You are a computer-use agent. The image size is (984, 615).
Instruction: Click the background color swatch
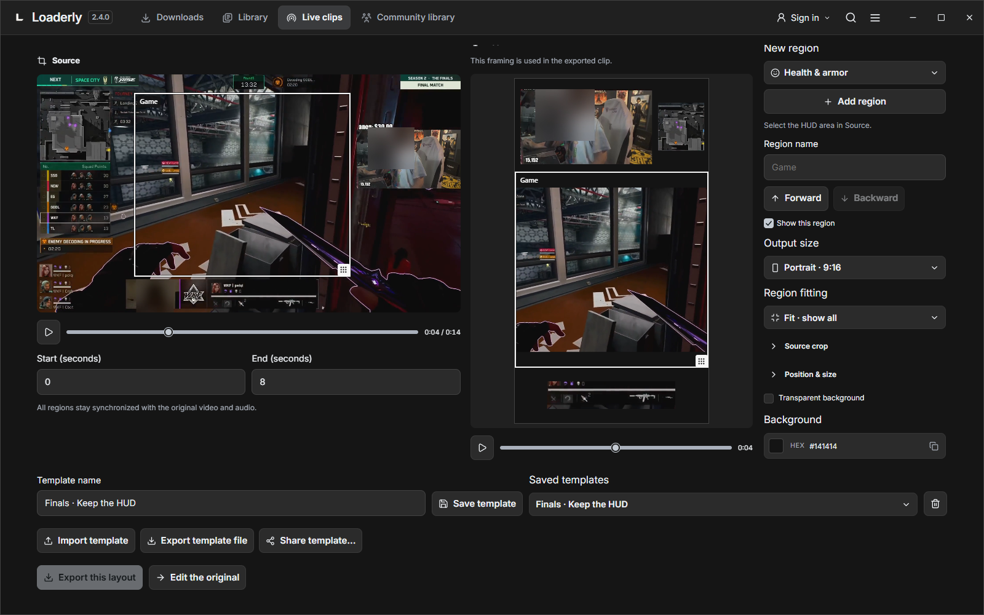click(776, 446)
